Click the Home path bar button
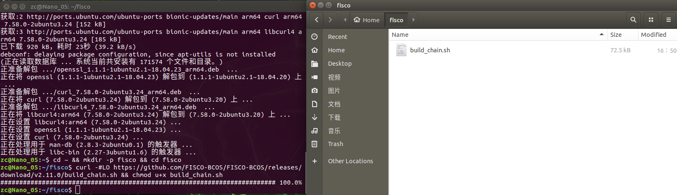Screen dimensions: 677x195 pos(367,20)
